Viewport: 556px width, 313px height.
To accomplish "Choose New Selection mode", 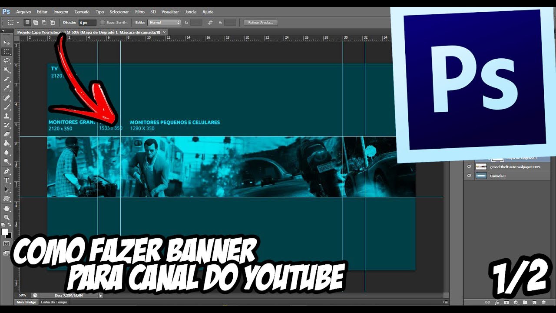I will [x=27, y=22].
